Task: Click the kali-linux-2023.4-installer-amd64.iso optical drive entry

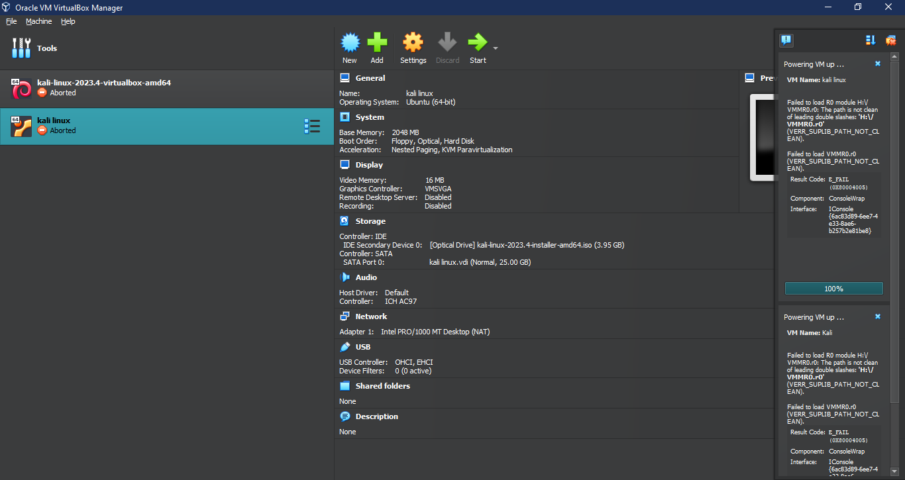Action: [527, 245]
